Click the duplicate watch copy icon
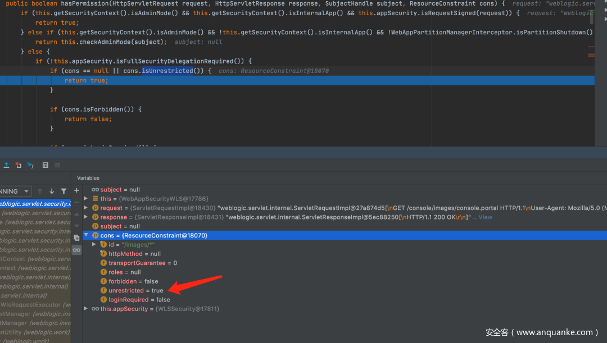 coord(76,237)
